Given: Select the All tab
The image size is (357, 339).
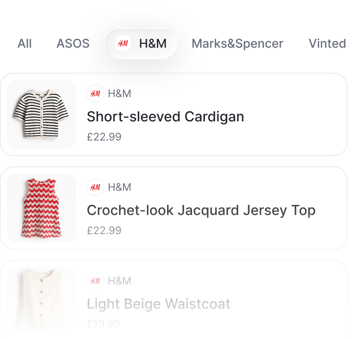Looking at the screenshot, I should [25, 43].
